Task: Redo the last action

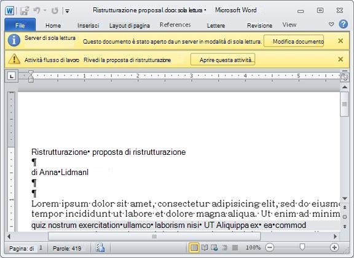Action: [55, 10]
